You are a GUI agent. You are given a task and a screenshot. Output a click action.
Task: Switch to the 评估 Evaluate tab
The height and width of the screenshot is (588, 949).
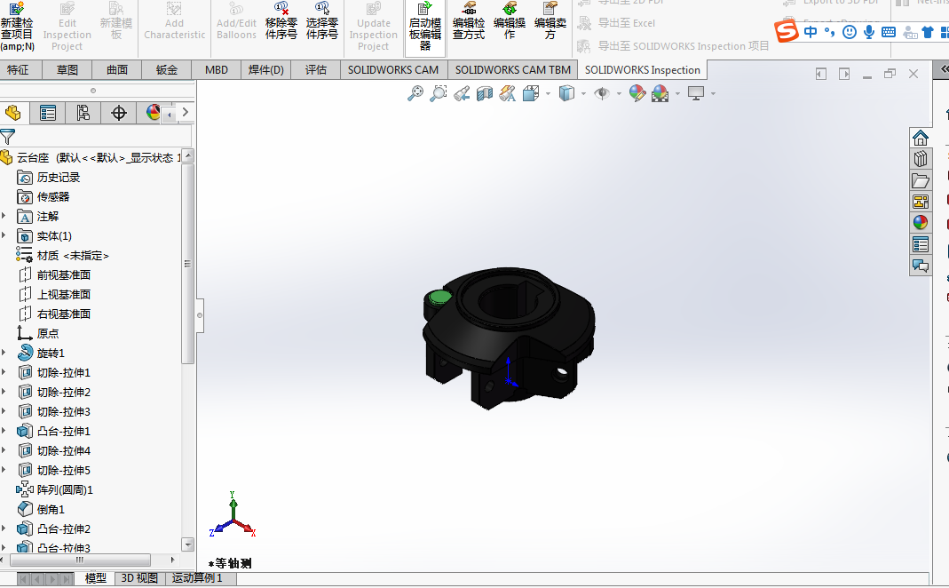[x=315, y=70]
